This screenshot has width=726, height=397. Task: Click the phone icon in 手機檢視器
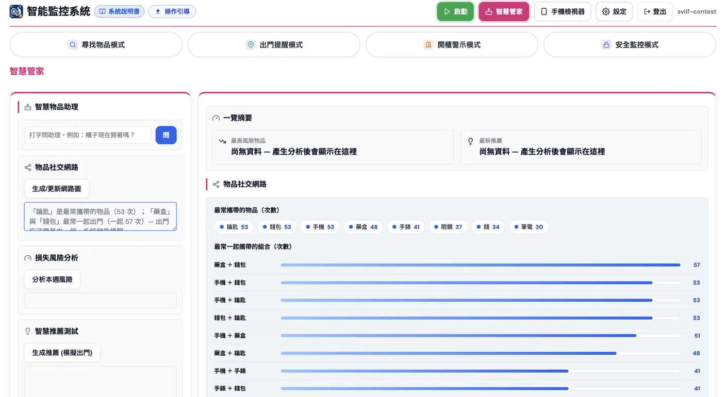[544, 11]
